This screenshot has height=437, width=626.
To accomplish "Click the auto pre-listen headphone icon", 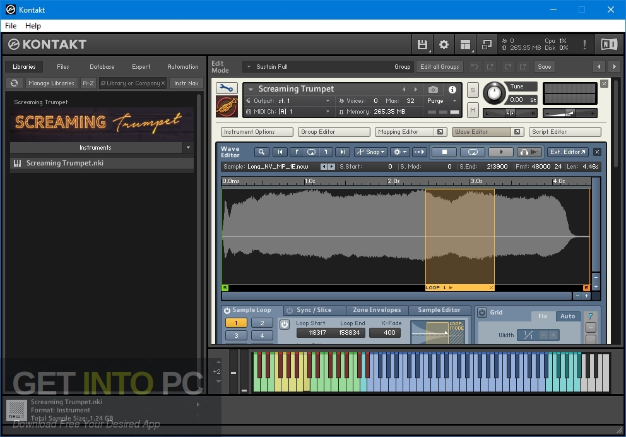I will [x=529, y=152].
